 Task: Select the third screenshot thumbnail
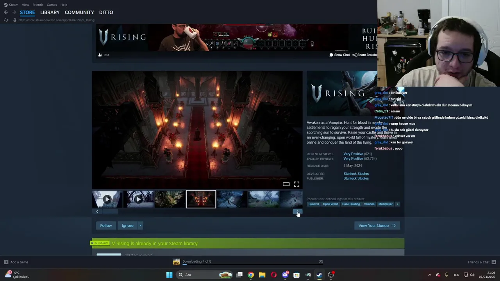pos(170,199)
